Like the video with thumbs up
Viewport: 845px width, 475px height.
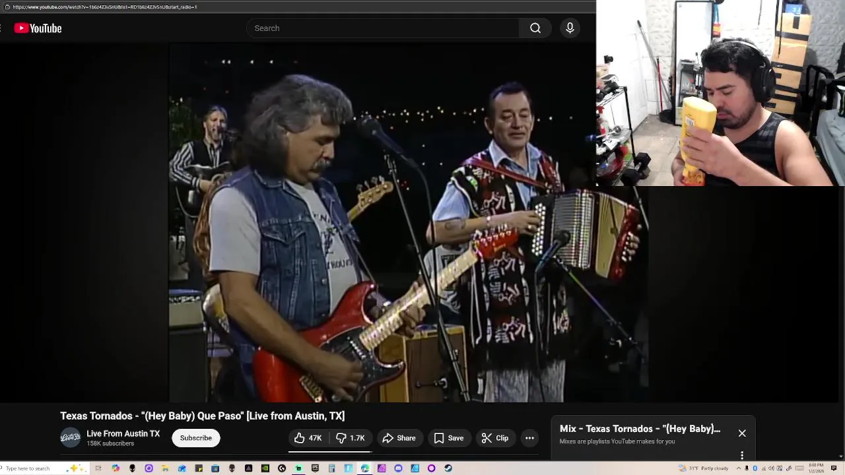pos(308,438)
